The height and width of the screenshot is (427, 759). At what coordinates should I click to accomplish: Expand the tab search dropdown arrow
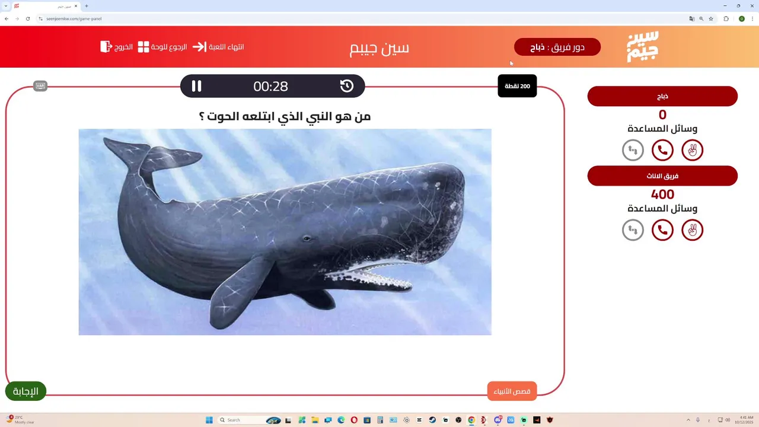pos(5,6)
